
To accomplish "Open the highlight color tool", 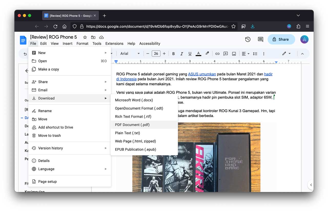I will pos(207,53).
